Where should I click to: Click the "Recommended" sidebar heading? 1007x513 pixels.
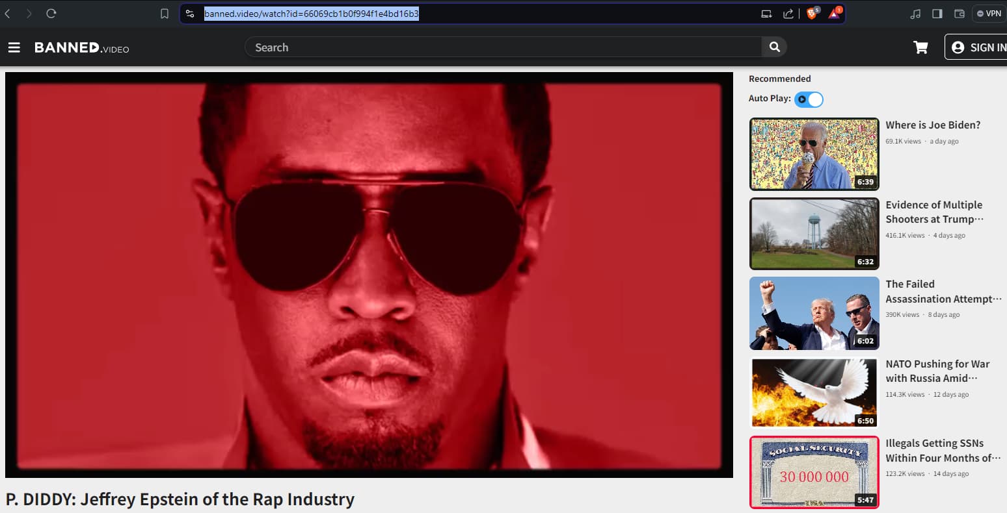[779, 79]
